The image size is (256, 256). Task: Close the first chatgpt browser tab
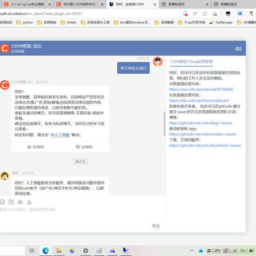point(50,4)
